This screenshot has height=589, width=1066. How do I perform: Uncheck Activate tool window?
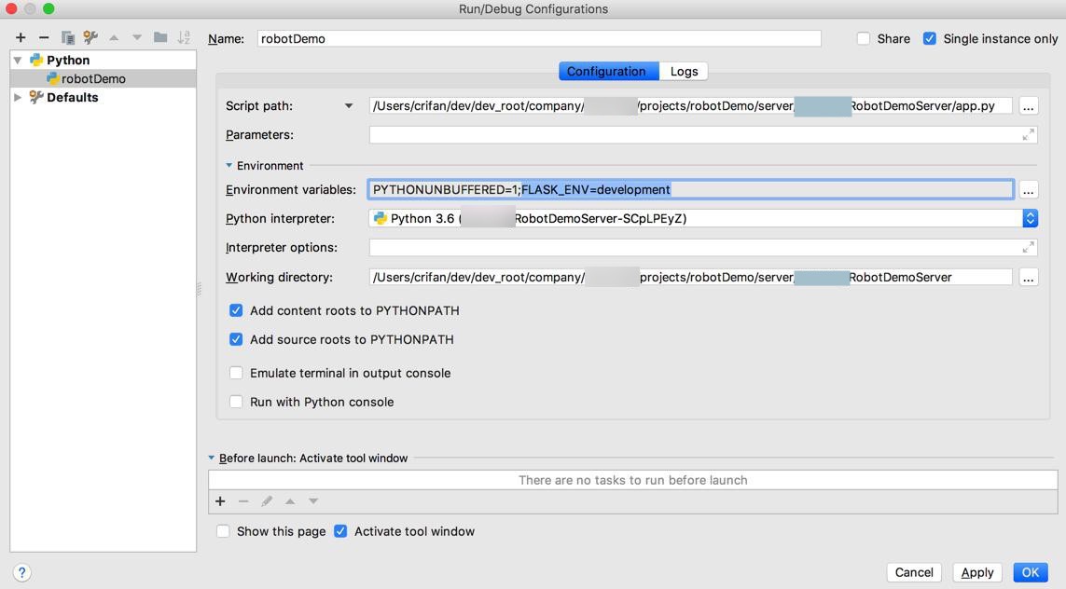point(340,531)
